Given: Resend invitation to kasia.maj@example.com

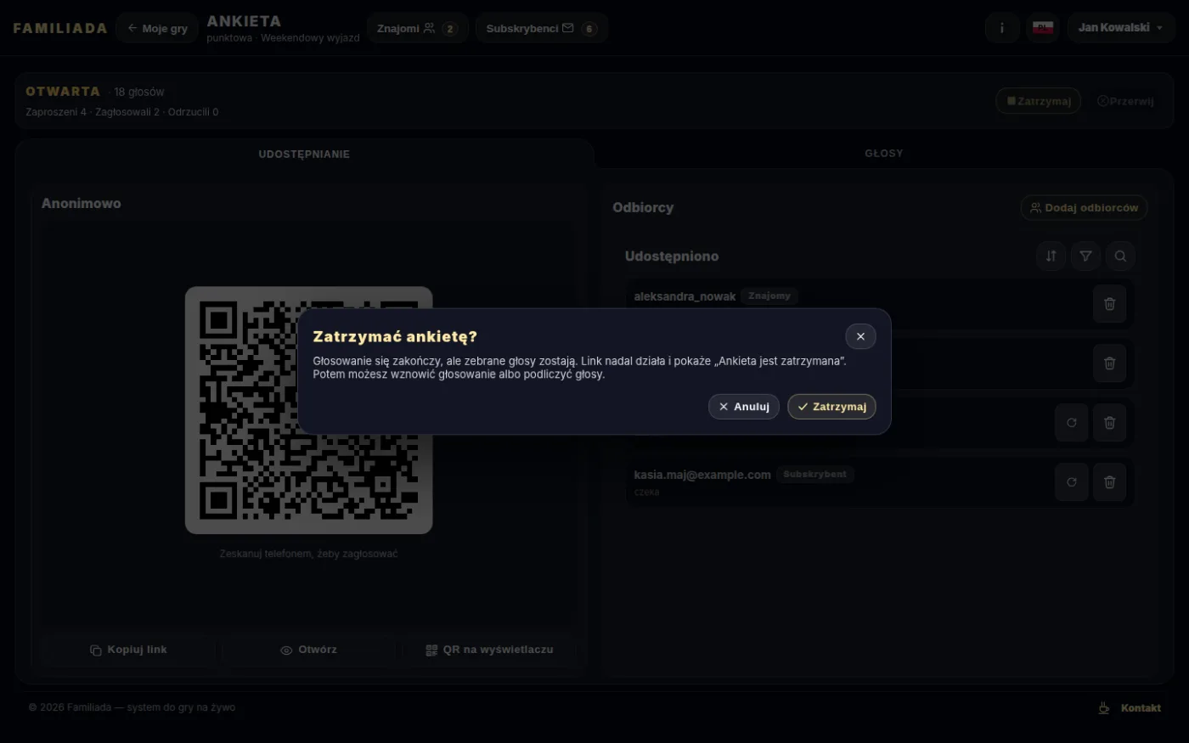Looking at the screenshot, I should click(1072, 482).
